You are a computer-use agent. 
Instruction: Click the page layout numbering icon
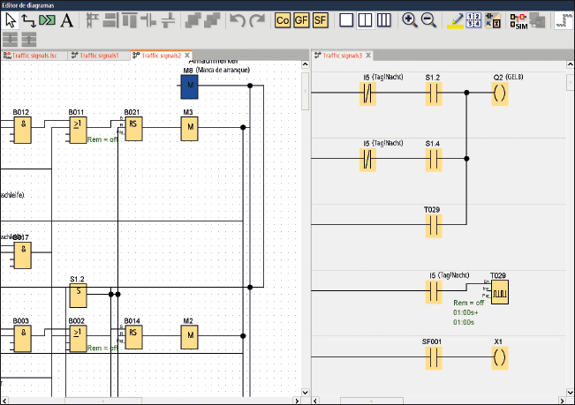(x=476, y=19)
